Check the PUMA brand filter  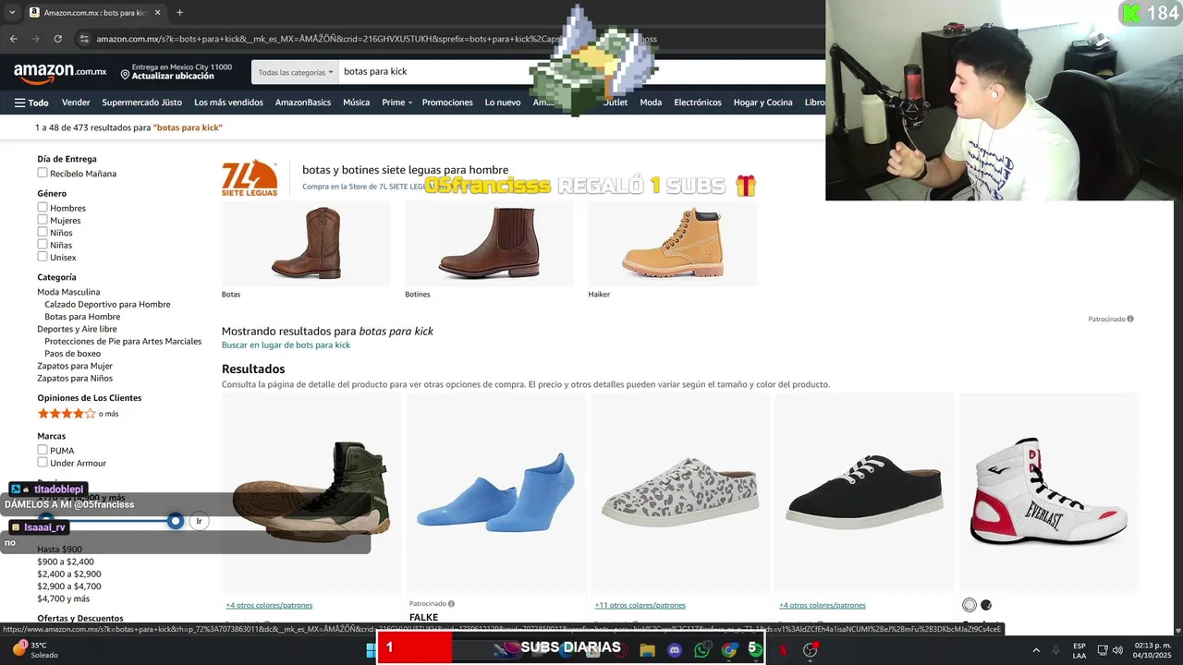[43, 450]
